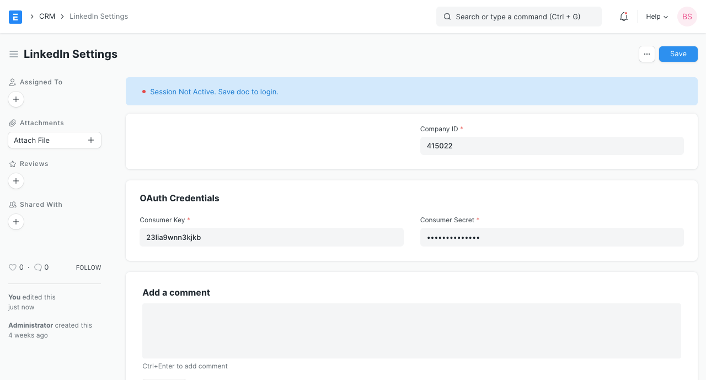This screenshot has width=706, height=380.
Task: Click plus icon under Reviews
Action: pos(16,181)
